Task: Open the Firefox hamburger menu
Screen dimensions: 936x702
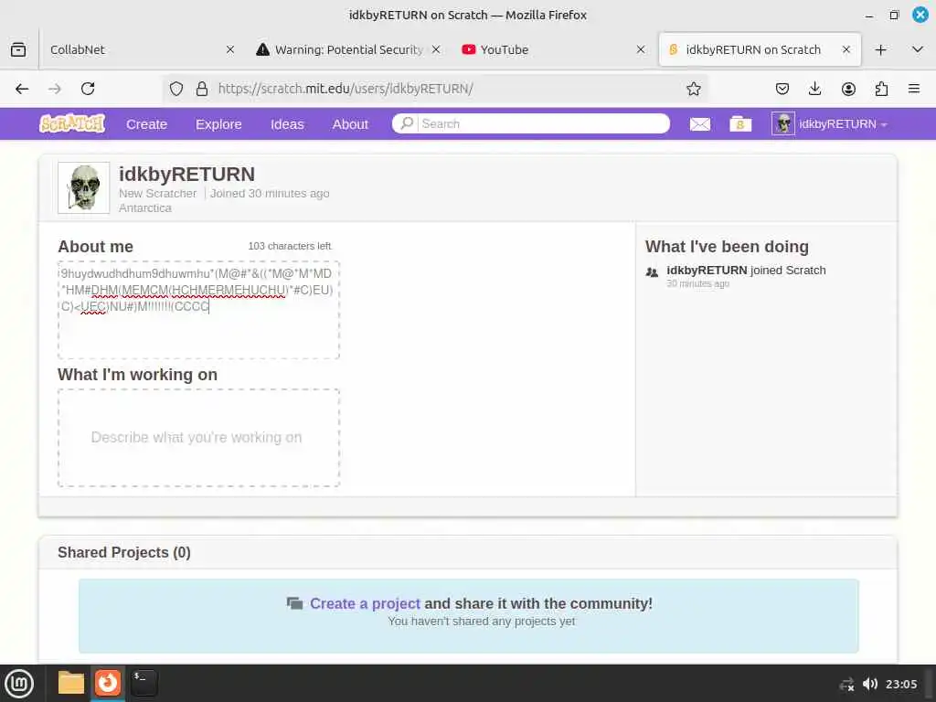Action: 914,89
